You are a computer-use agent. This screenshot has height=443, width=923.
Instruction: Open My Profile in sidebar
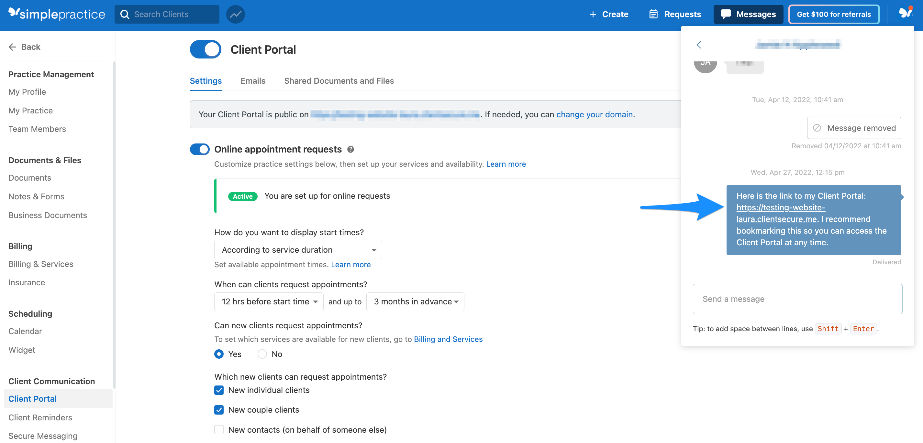[x=27, y=92]
